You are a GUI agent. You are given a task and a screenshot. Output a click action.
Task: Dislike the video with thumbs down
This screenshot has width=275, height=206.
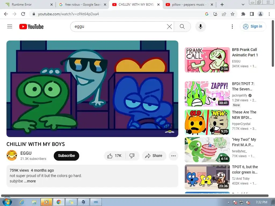tap(132, 156)
